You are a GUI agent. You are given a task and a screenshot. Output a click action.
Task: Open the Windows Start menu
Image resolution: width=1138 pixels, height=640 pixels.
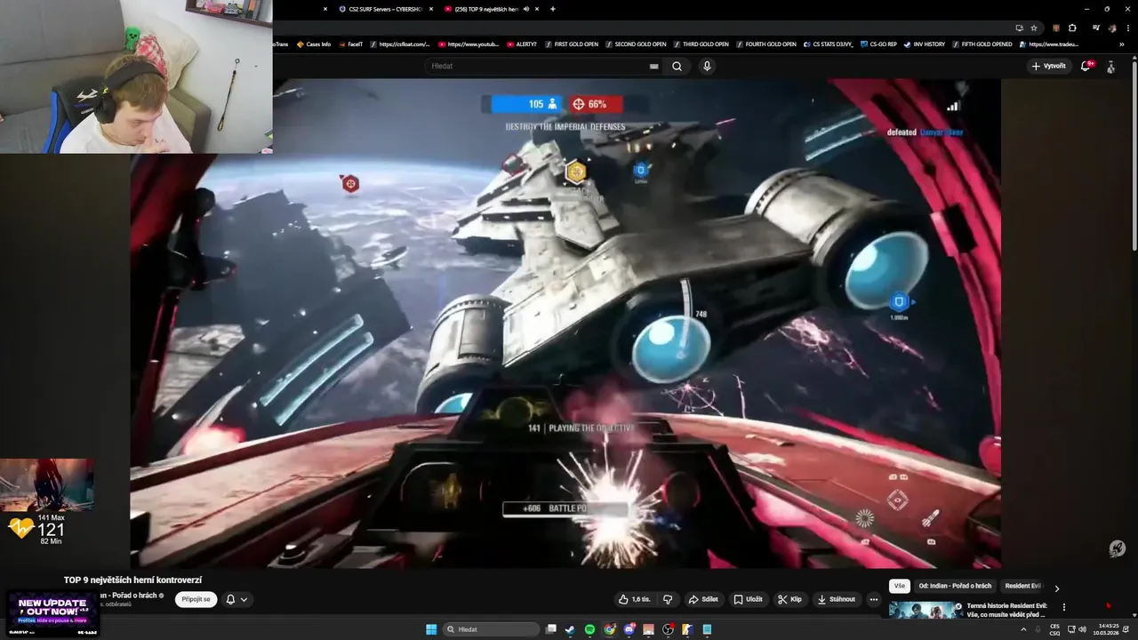point(431,629)
